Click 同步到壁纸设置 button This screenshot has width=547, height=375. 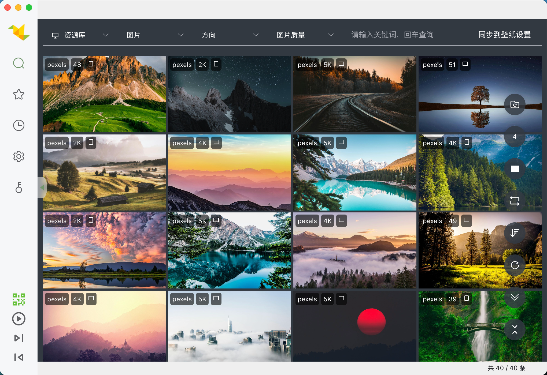pyautogui.click(x=504, y=35)
